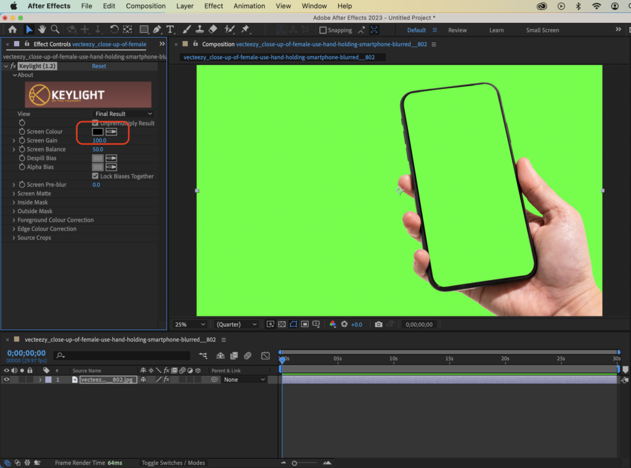Screen dimensions: 631x468
Task: Hide the vecteezy layer using its eye toggle
Action: 6,379
